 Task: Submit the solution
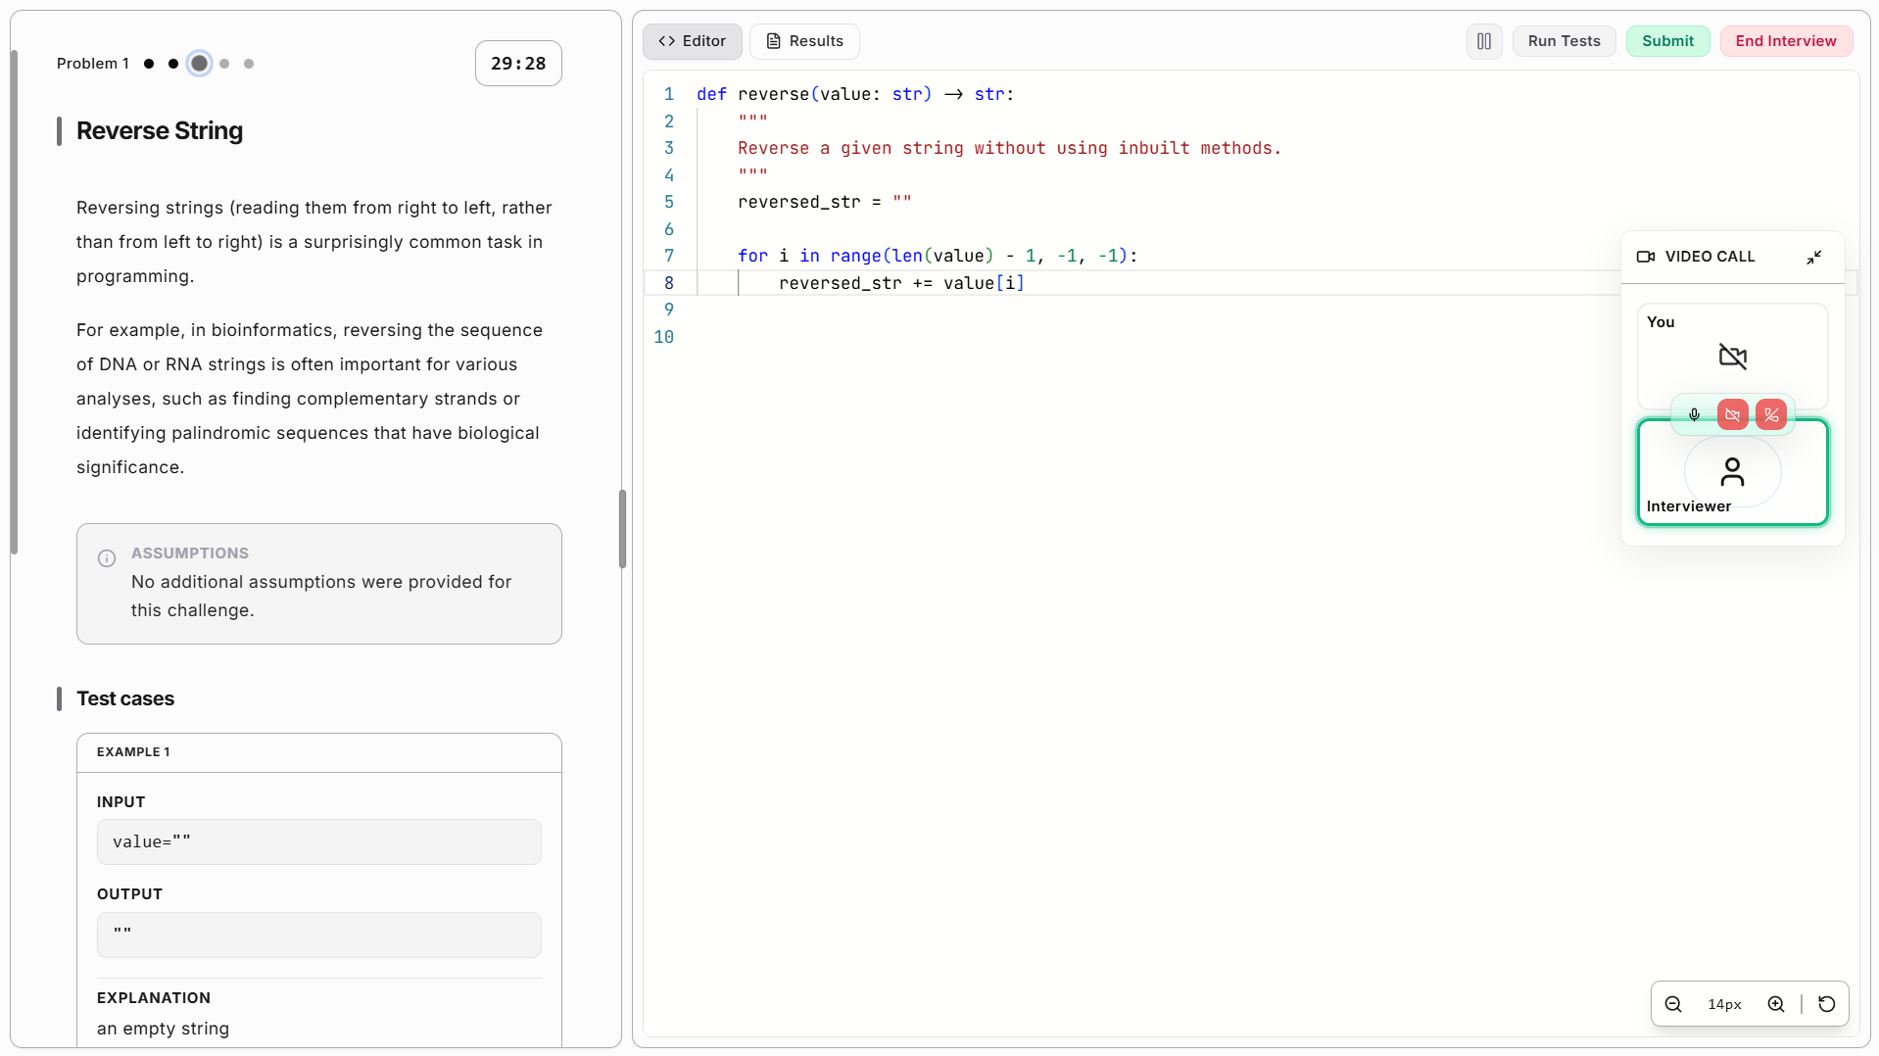click(1667, 41)
